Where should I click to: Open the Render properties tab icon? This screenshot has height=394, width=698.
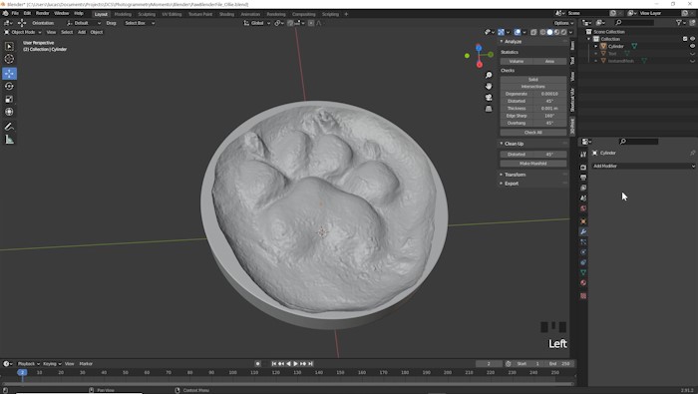tap(583, 167)
